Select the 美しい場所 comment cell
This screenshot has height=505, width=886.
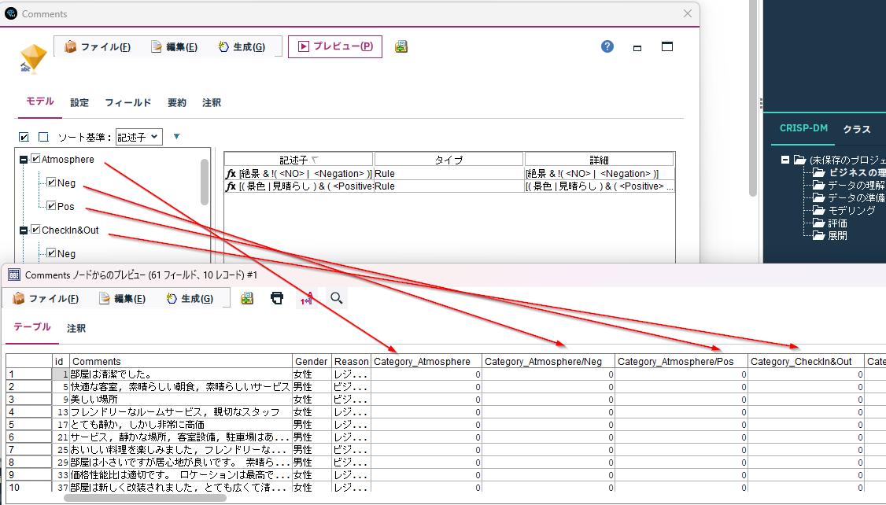pos(181,400)
